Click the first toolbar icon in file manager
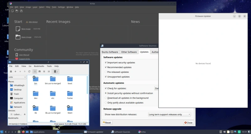251x134 pixels. (x=11, y=72)
